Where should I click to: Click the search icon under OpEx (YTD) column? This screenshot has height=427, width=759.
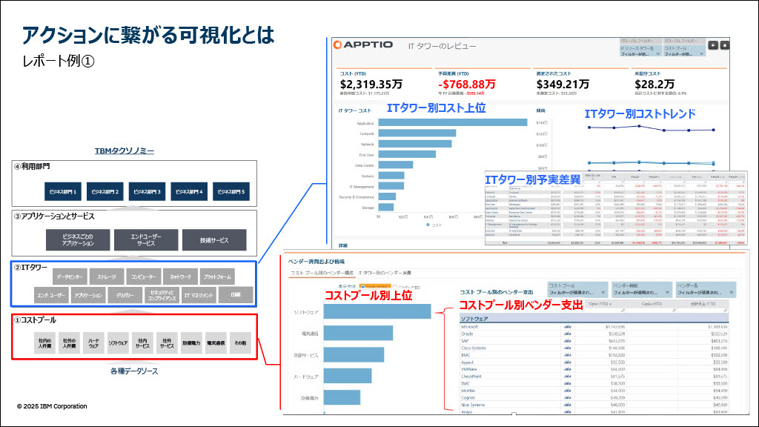coord(623,311)
